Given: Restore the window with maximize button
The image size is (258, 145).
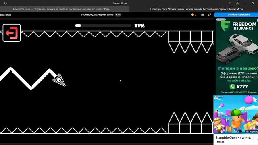Looking at the screenshot, I should pyautogui.click(x=253, y=3).
